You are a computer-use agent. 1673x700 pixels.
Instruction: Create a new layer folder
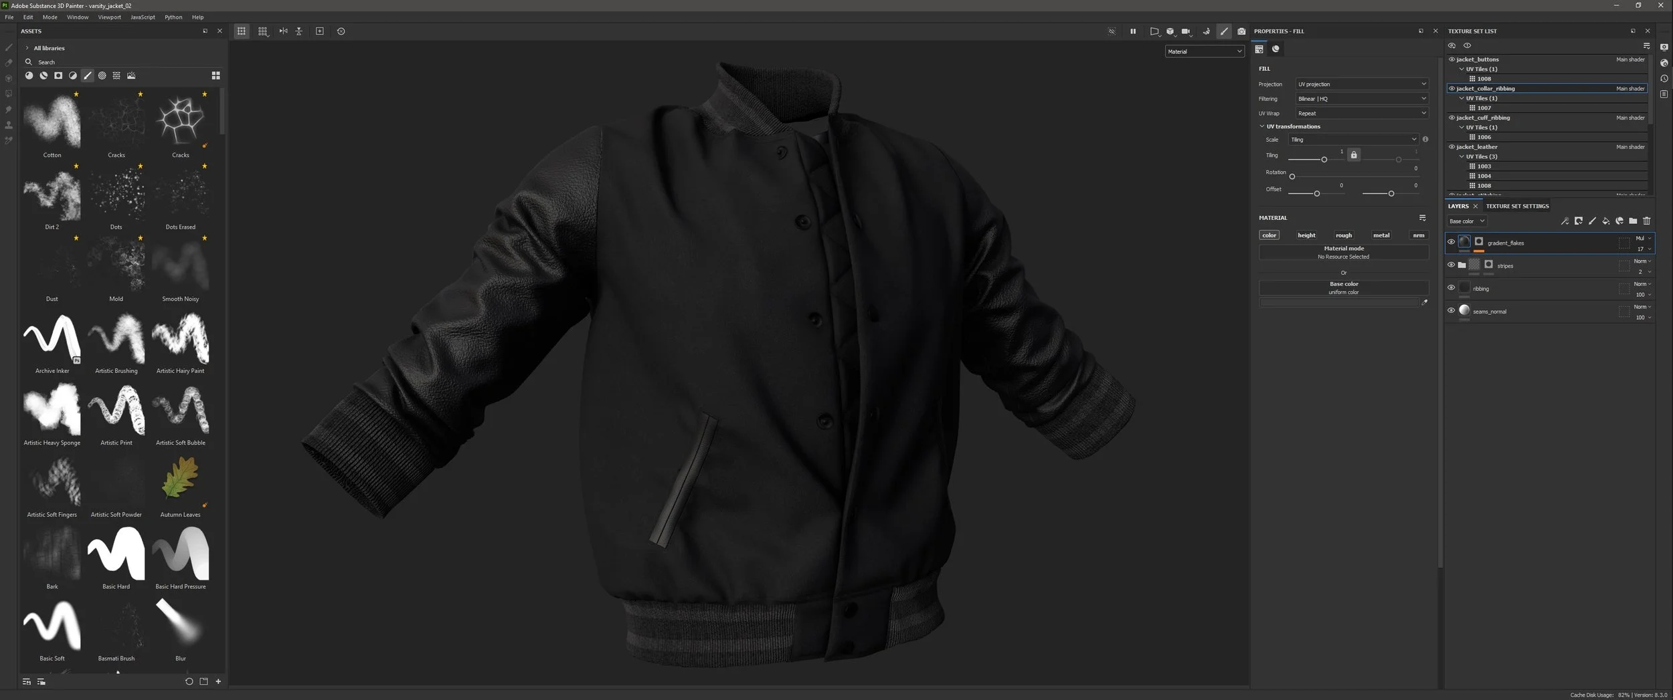pyautogui.click(x=1633, y=221)
